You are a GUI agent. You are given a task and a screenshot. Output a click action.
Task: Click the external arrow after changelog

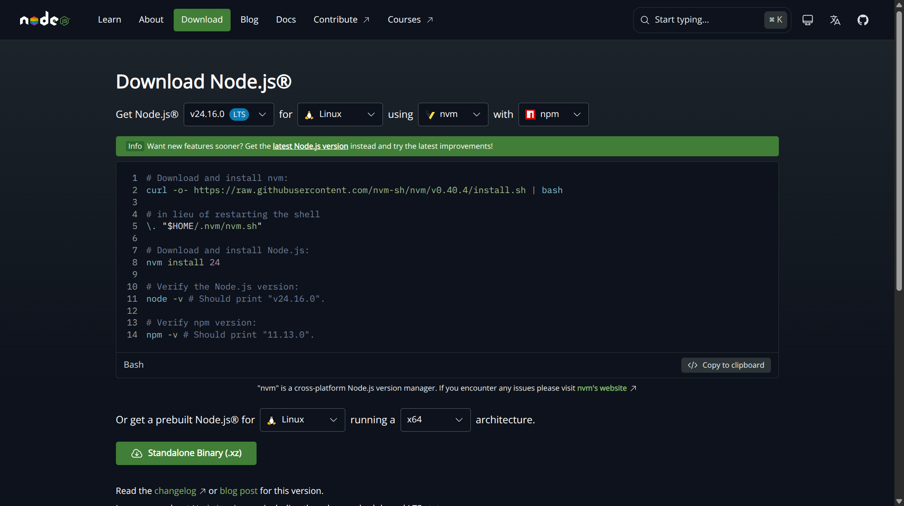coord(203,491)
